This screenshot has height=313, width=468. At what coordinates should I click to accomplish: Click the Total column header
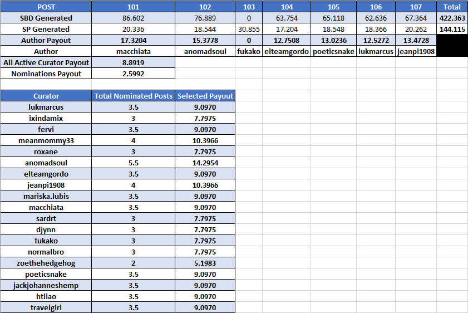(x=452, y=7)
